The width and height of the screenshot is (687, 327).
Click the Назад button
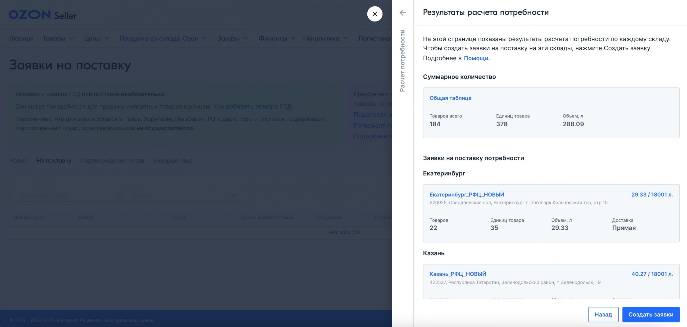603,314
